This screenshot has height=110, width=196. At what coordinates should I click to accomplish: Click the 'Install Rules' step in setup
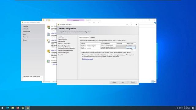[61, 37]
